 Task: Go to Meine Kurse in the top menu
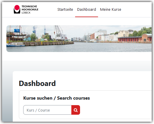[x=110, y=10]
